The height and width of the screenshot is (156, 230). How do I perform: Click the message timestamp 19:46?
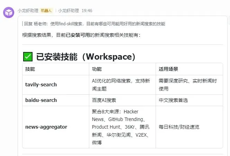tap(87, 11)
